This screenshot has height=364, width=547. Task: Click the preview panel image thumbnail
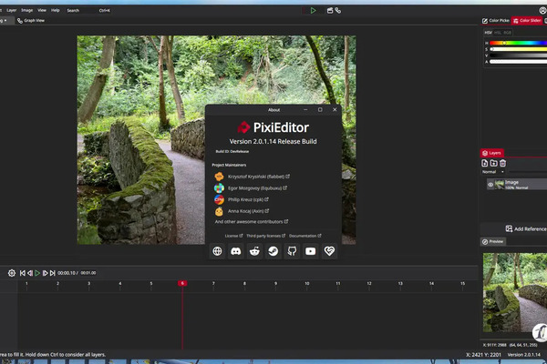[x=515, y=293]
